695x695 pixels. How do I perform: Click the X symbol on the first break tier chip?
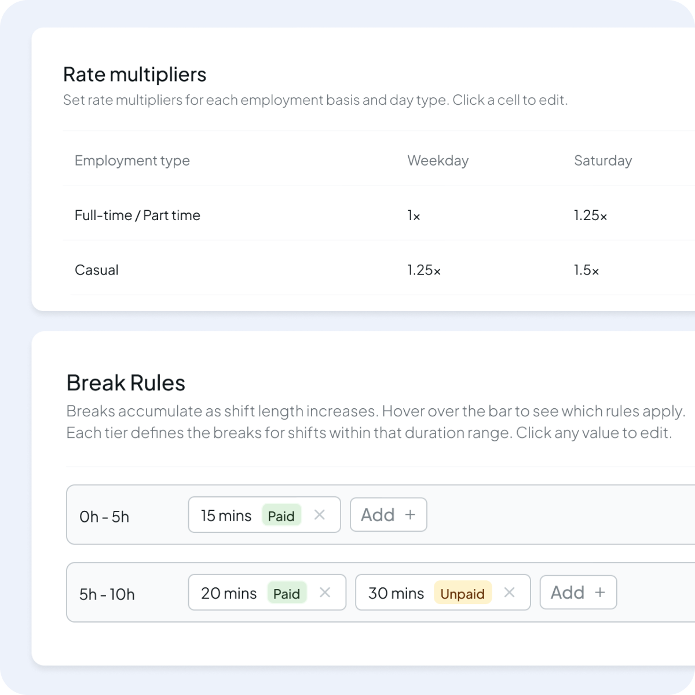point(320,514)
